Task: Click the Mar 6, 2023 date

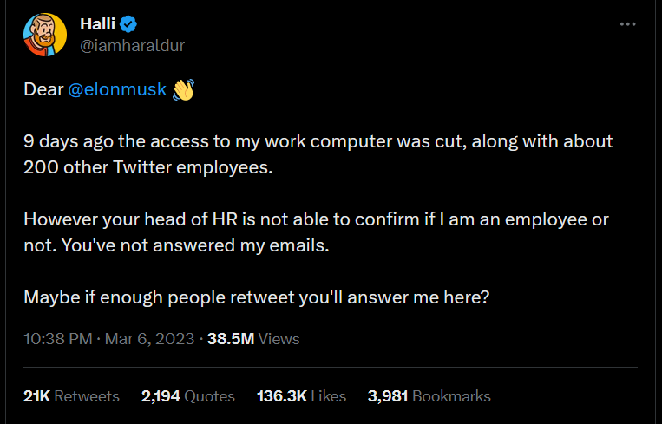Action: [149, 339]
